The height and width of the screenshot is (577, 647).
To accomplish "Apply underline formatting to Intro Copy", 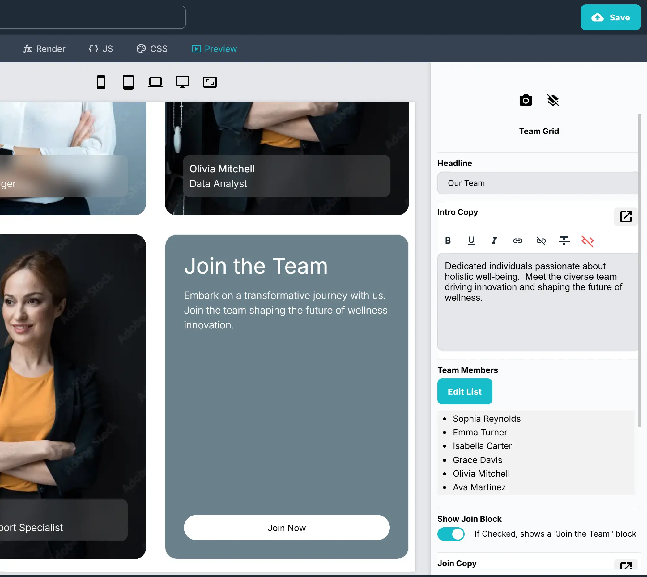I will click(x=471, y=240).
